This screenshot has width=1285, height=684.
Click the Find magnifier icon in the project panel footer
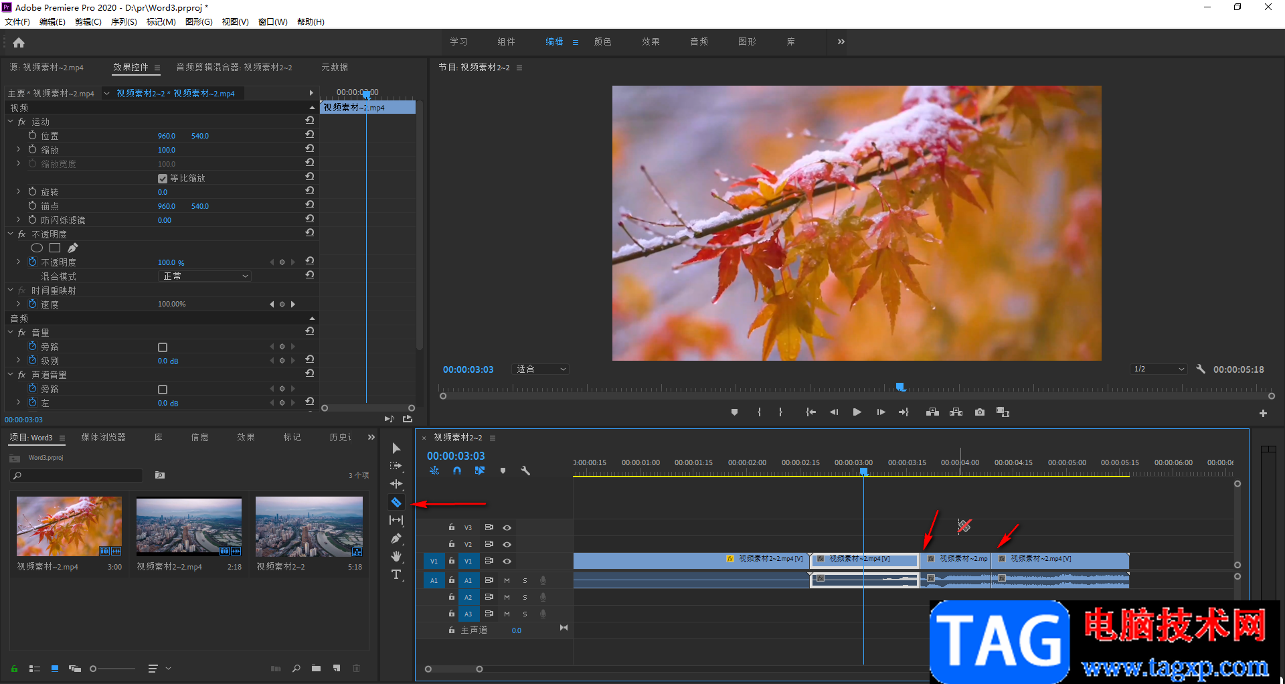click(x=296, y=668)
